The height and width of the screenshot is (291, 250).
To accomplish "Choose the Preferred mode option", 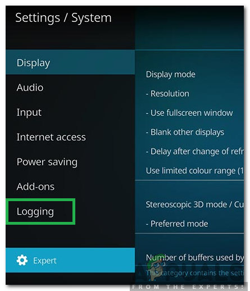I will (189, 224).
